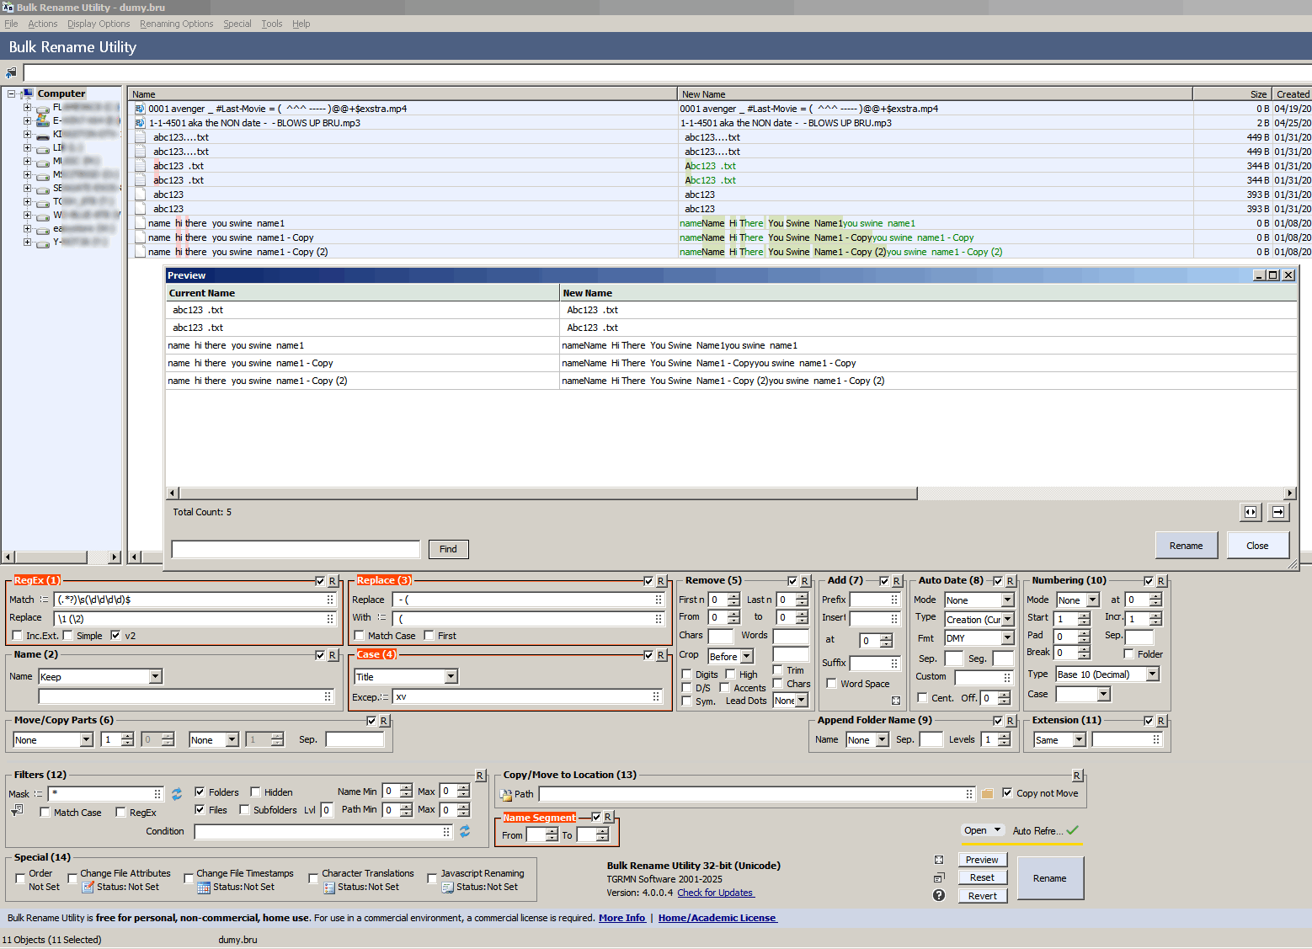This screenshot has width=1312, height=949.
Task: Toggle the Copy not Move checkbox
Action: [x=1007, y=792]
